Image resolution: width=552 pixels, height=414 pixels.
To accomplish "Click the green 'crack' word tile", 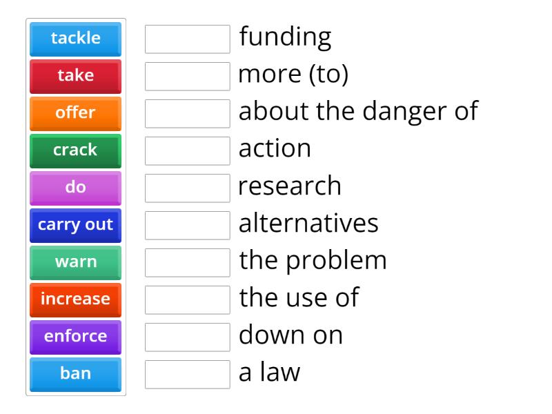I will (75, 150).
